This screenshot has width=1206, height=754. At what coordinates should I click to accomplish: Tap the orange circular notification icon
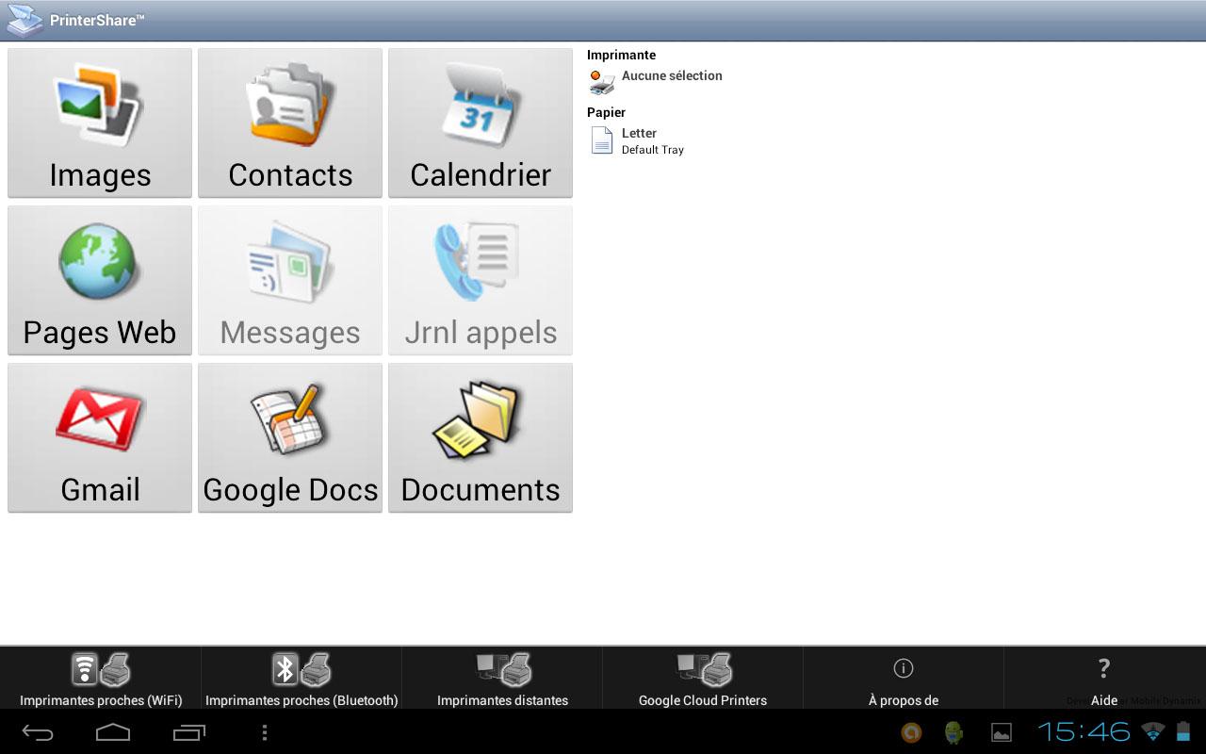pos(911,732)
